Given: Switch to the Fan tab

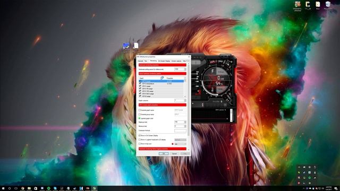Looking at the screenshot, I should pyautogui.click(x=146, y=61).
